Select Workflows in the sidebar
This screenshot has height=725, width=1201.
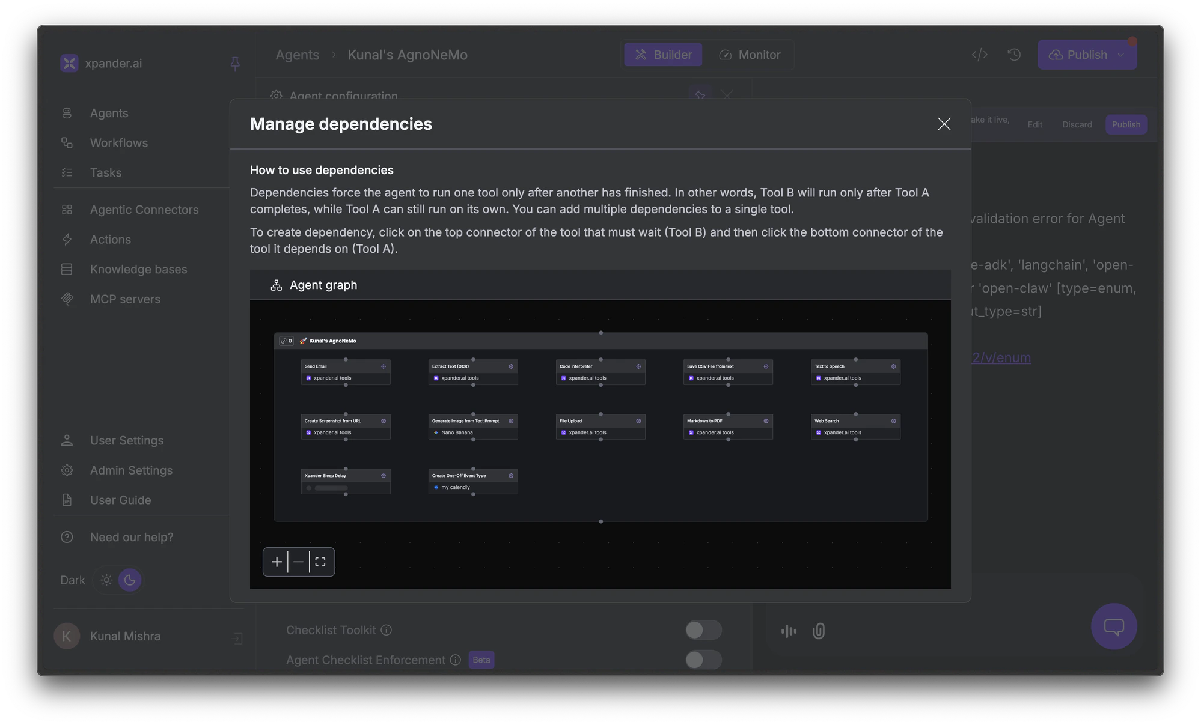pos(118,142)
